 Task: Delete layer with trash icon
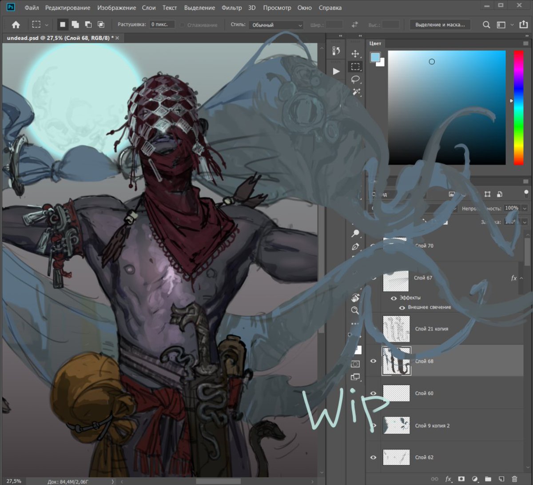tap(515, 479)
